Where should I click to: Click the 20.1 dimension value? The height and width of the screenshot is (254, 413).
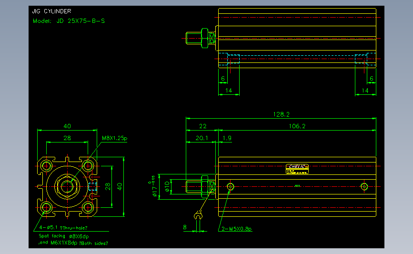click(x=202, y=138)
